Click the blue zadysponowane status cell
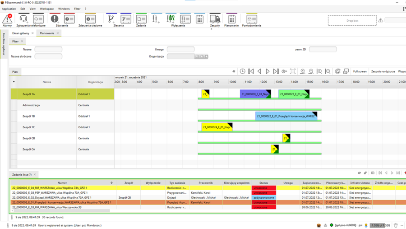The width and height of the screenshot is (406, 229). pos(263,198)
